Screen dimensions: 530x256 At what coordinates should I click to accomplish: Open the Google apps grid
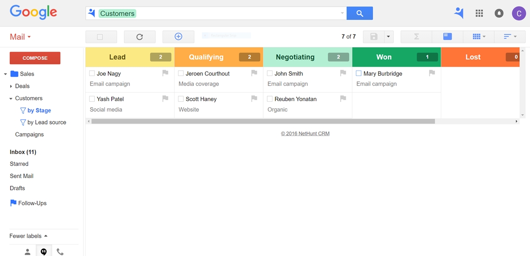pyautogui.click(x=479, y=13)
